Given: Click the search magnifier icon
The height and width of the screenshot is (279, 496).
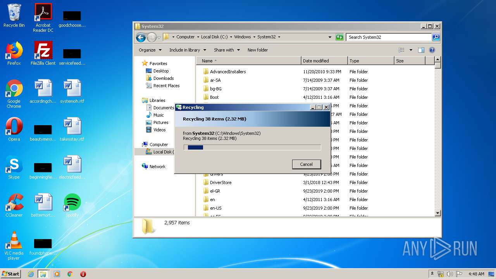Looking at the screenshot, I should coord(436,37).
